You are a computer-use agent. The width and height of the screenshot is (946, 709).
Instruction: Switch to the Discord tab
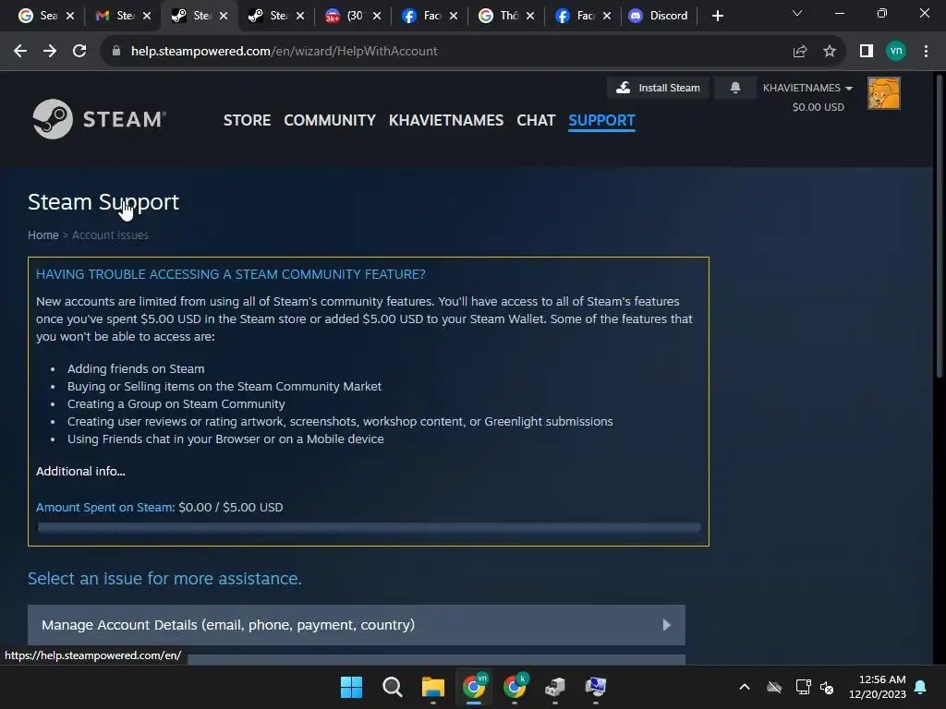click(x=658, y=16)
